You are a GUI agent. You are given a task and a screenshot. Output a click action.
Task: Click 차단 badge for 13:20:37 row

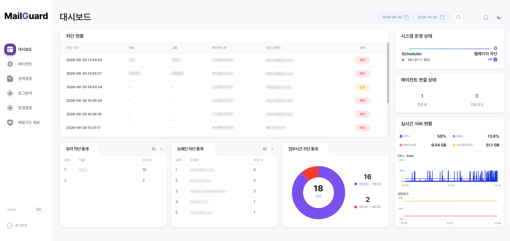(362, 74)
